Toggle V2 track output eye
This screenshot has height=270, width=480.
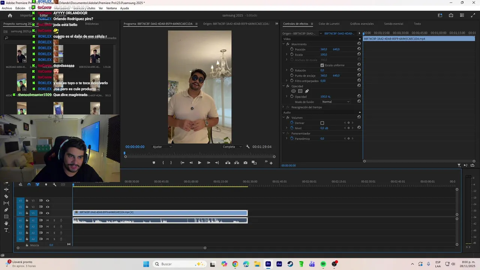tap(48, 207)
